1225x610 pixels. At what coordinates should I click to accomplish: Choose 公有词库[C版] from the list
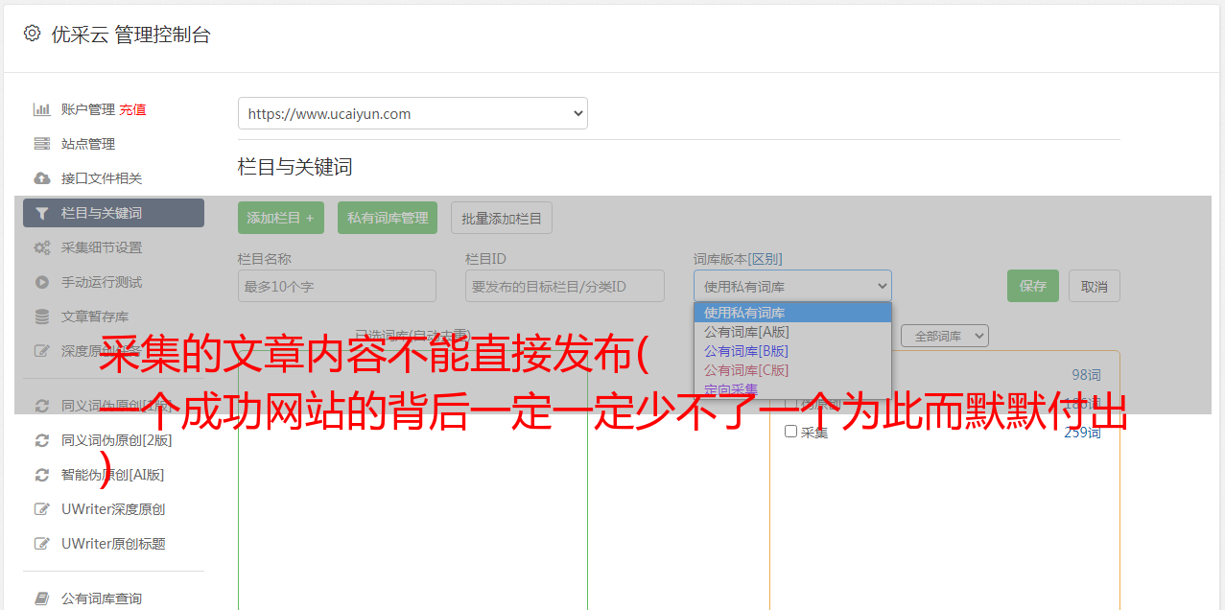pyautogui.click(x=792, y=370)
